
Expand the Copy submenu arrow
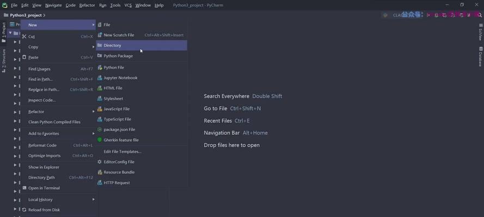(93, 47)
